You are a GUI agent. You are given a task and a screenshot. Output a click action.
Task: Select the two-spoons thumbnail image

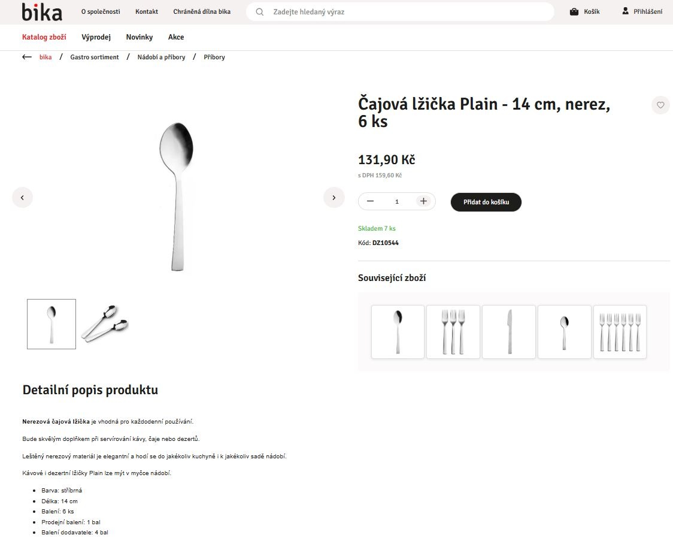pos(105,324)
